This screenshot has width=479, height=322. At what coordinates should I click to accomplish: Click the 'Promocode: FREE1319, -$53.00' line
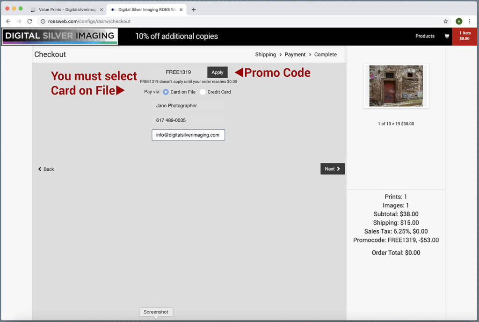coord(396,240)
